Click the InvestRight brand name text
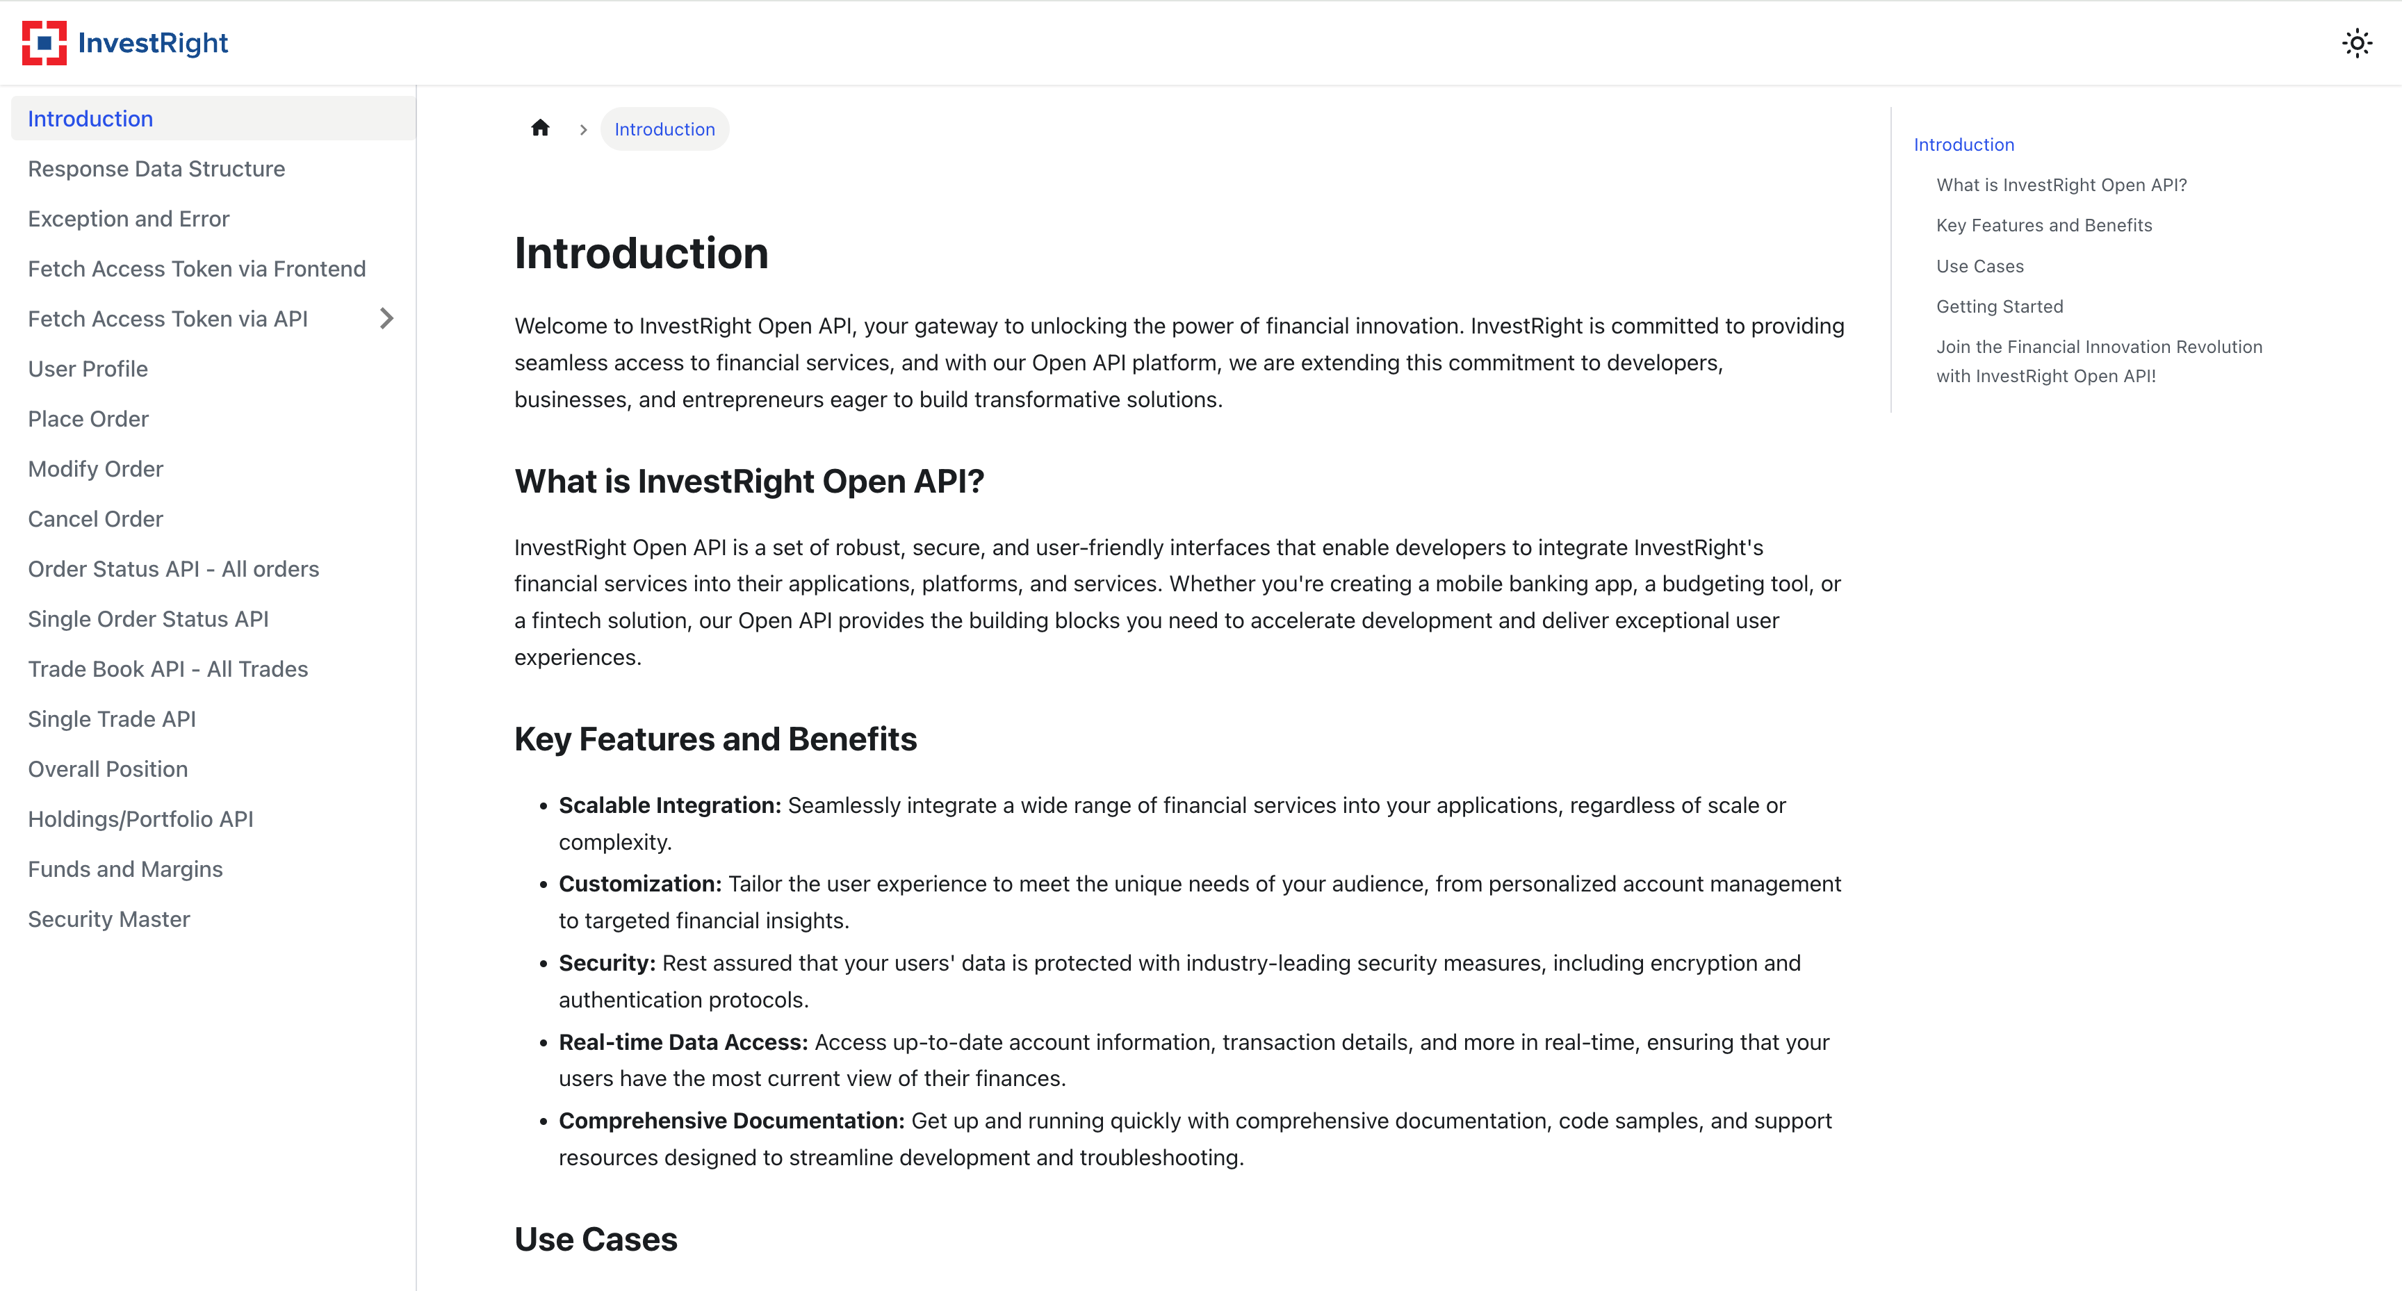Viewport: 2402px width, 1291px height. click(153, 43)
